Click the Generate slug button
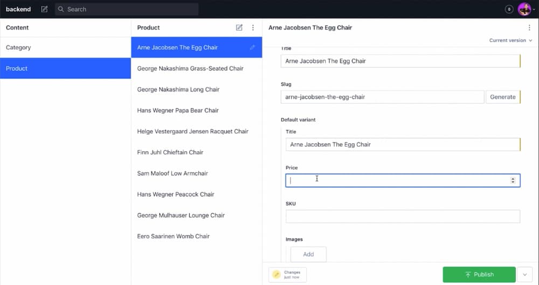 pyautogui.click(x=502, y=97)
